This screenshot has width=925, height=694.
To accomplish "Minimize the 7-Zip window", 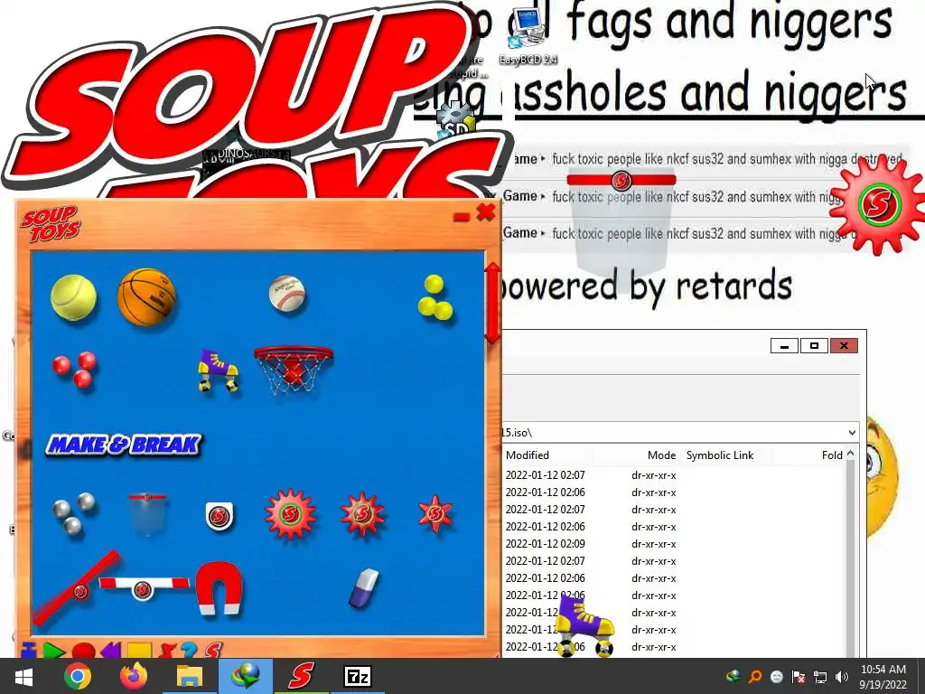I will [785, 346].
